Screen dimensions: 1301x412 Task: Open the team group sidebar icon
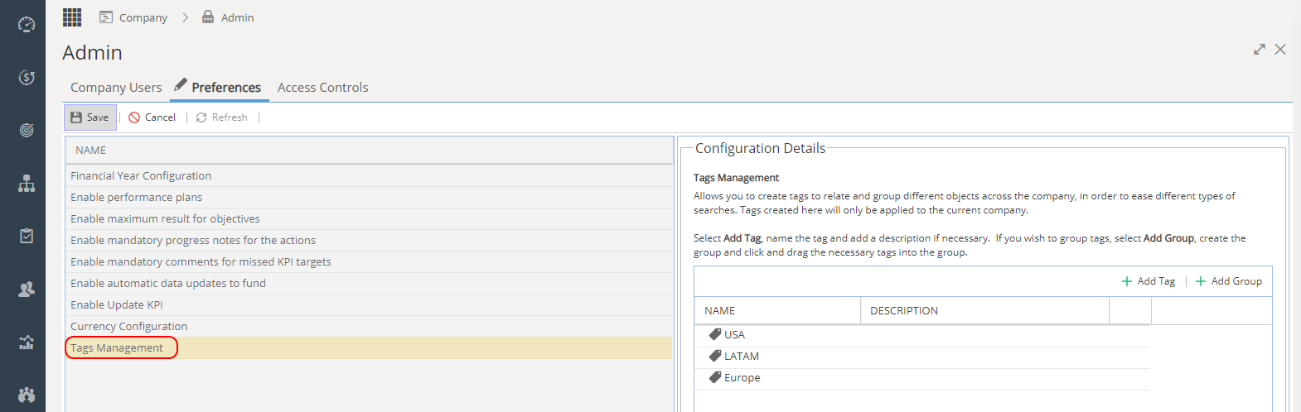[27, 395]
